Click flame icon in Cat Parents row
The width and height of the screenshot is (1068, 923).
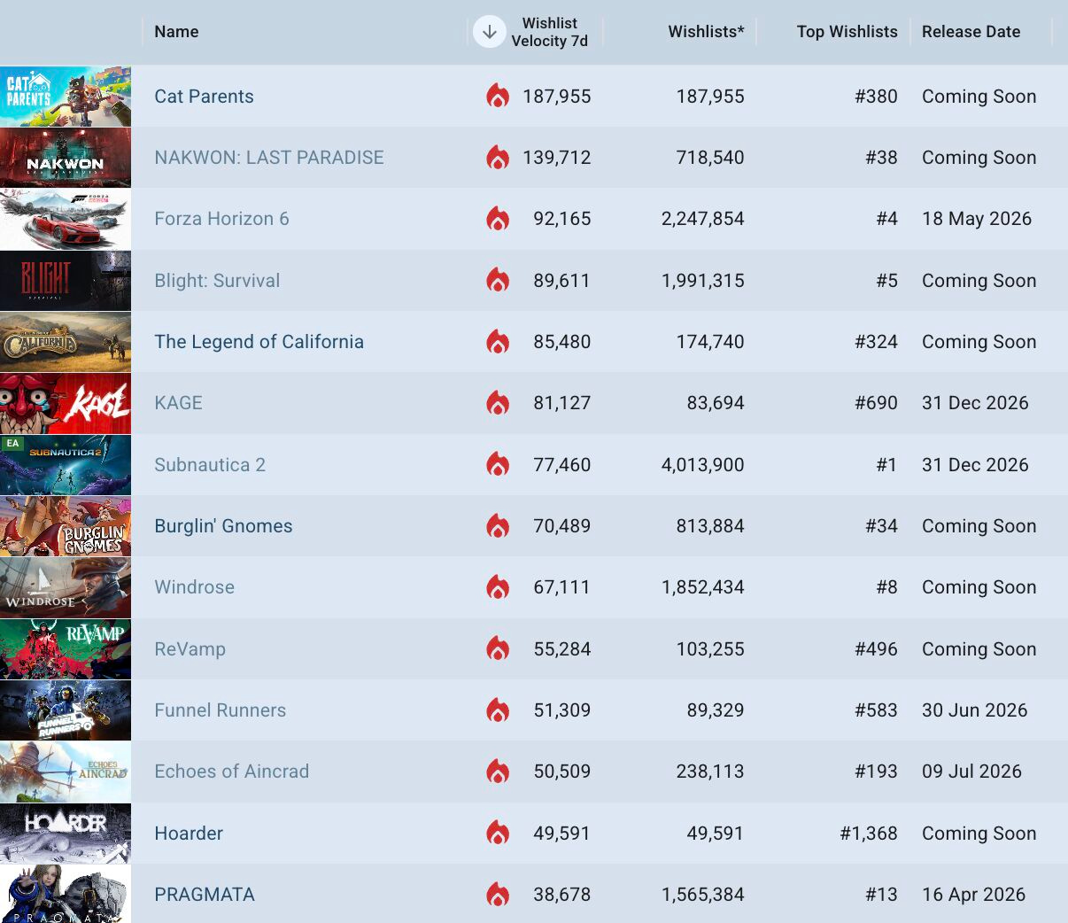(x=498, y=96)
